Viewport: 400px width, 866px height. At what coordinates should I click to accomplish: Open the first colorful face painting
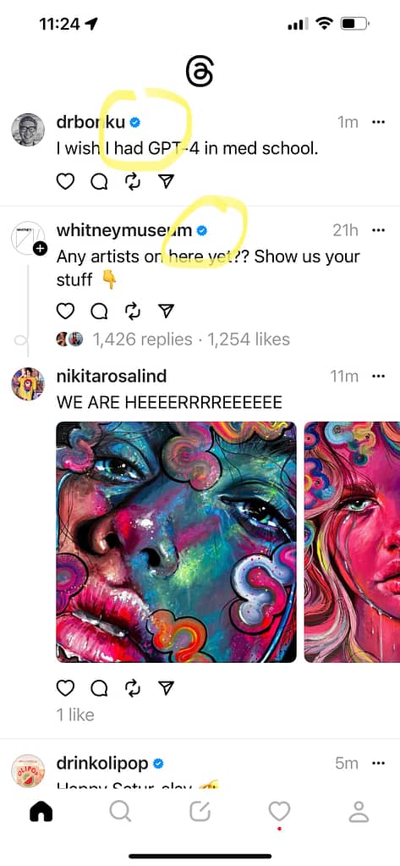pyautogui.click(x=177, y=542)
